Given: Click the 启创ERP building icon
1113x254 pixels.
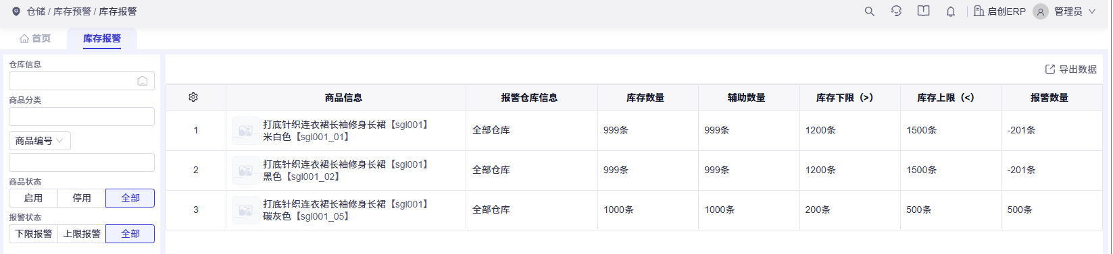Looking at the screenshot, I should (x=979, y=11).
